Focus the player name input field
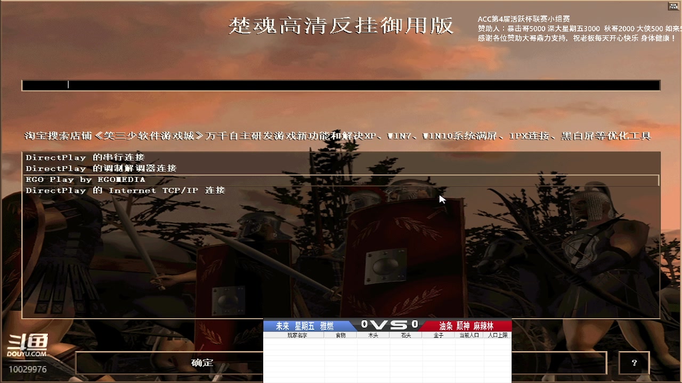Viewport: 682px width, 383px height. click(341, 85)
